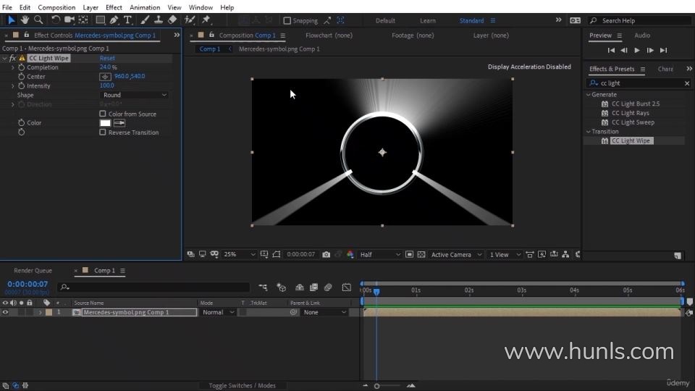The width and height of the screenshot is (695, 391).
Task: Click the white Color swatch
Action: (105, 123)
